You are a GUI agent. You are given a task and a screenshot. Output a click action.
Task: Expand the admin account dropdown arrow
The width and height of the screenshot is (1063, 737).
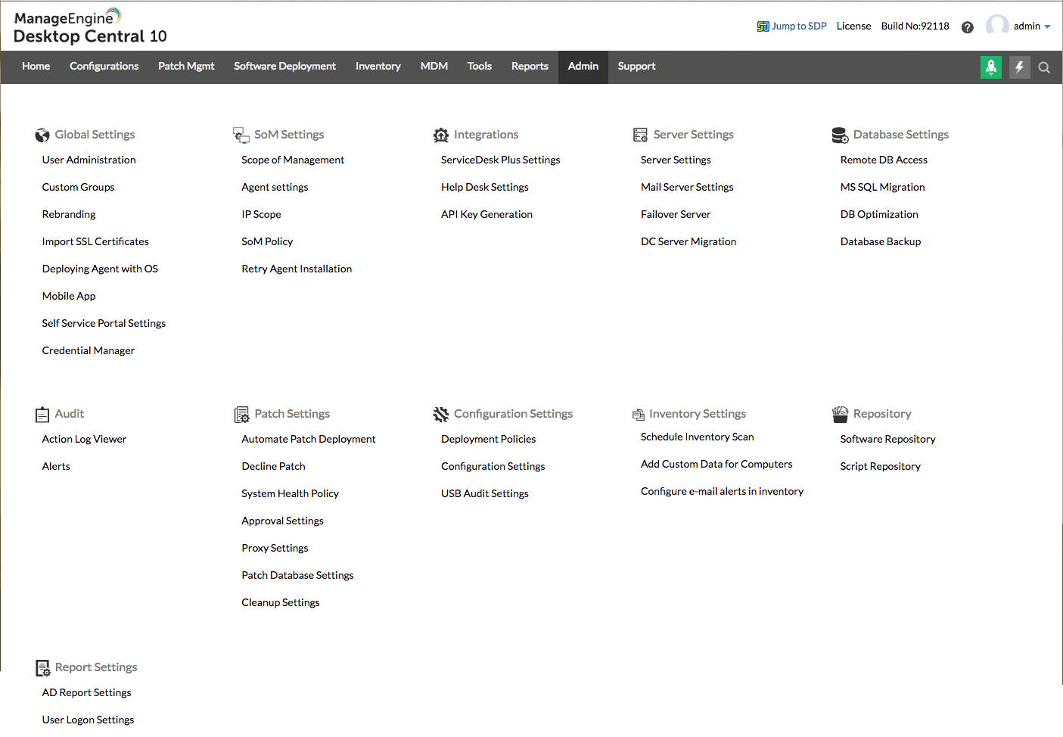(1047, 27)
